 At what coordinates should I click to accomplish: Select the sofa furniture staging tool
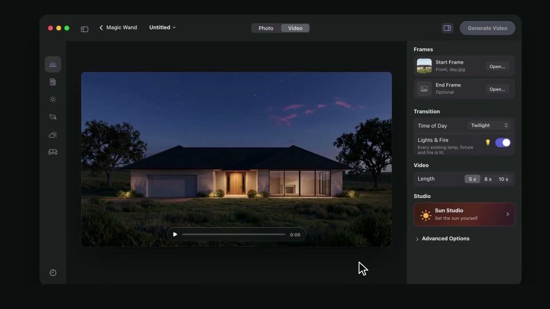[53, 152]
